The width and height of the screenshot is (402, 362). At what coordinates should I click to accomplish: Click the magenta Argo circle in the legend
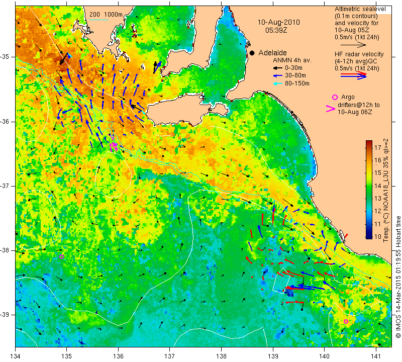pos(335,97)
